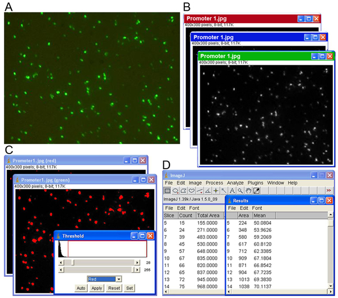Activate the Angle tool
The height and width of the screenshot is (298, 338).
click(x=207, y=191)
